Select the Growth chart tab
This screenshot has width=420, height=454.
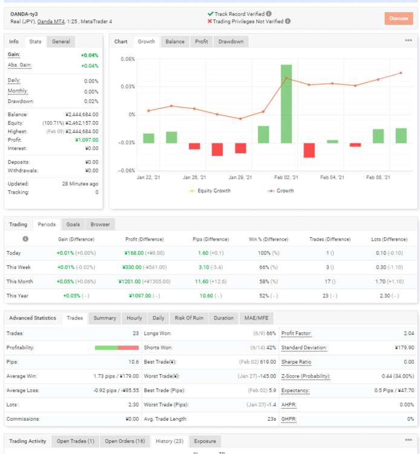(146, 42)
